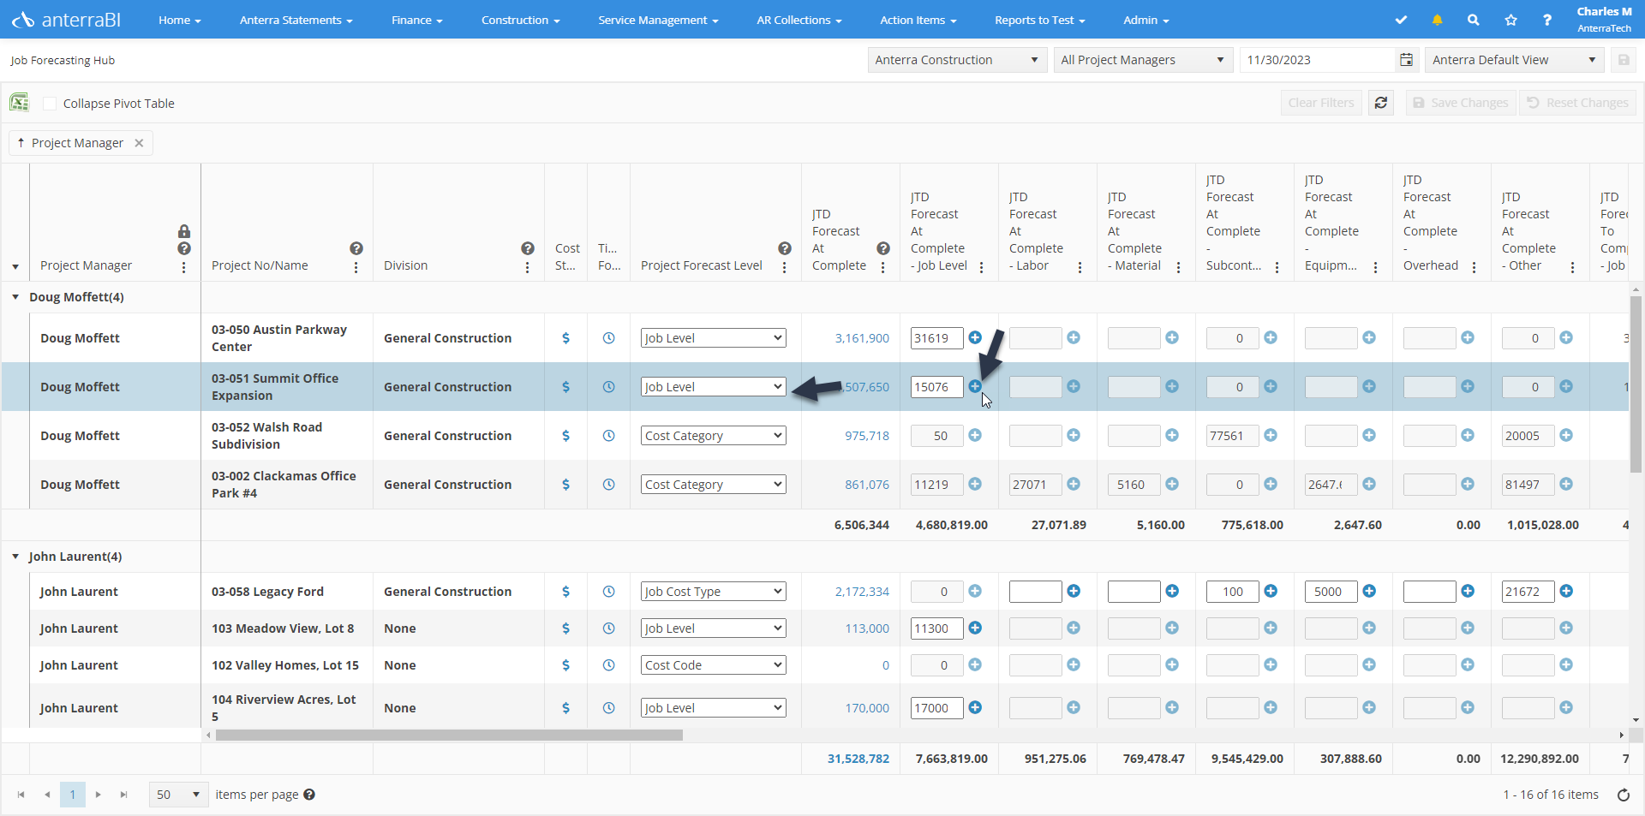Screen dimensions: 1645x816
Task: Change Walsh Road forecast level to Job Level
Action: (712, 435)
